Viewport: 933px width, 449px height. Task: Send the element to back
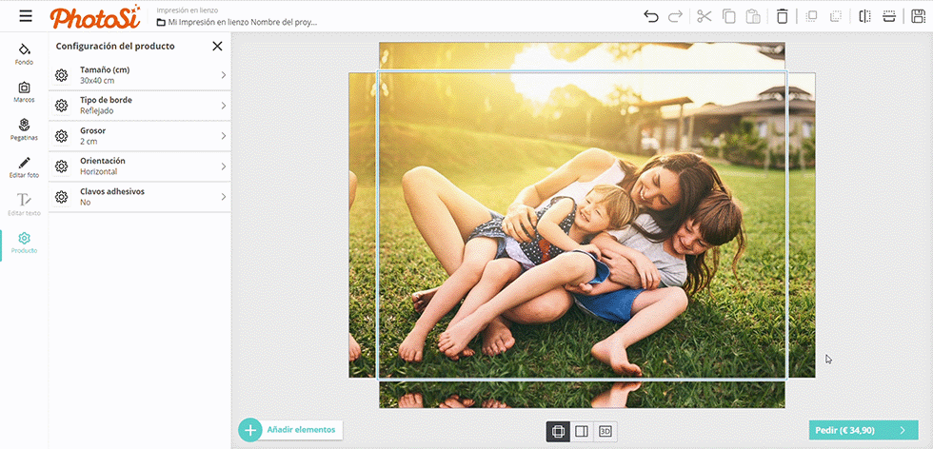pyautogui.click(x=836, y=16)
